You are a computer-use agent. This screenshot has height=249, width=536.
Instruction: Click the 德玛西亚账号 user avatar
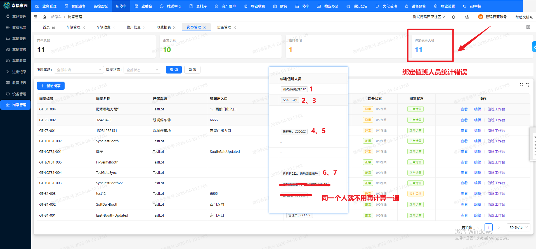click(480, 17)
